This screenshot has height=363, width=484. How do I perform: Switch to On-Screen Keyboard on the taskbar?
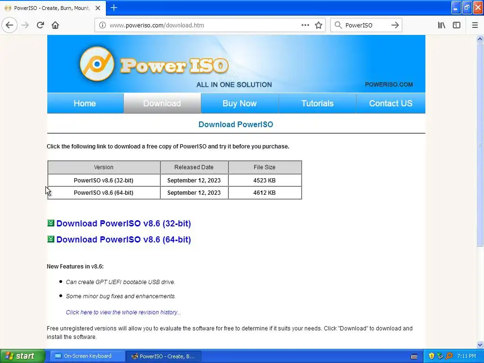[87, 356]
